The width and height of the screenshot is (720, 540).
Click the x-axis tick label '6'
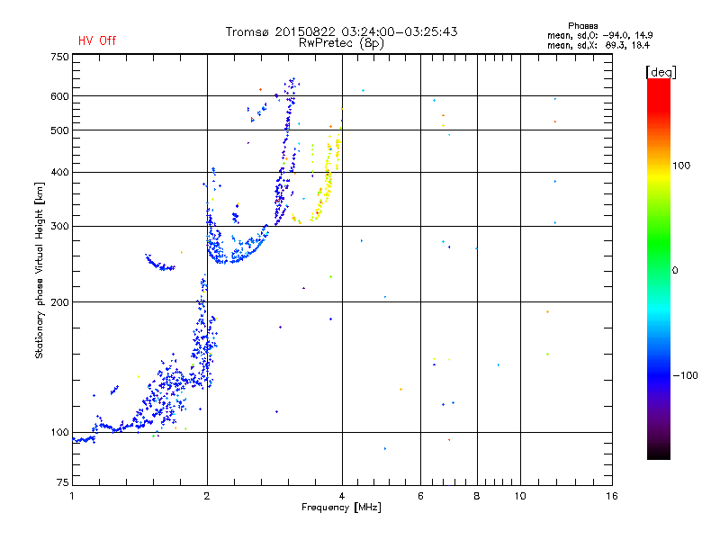coord(420,496)
